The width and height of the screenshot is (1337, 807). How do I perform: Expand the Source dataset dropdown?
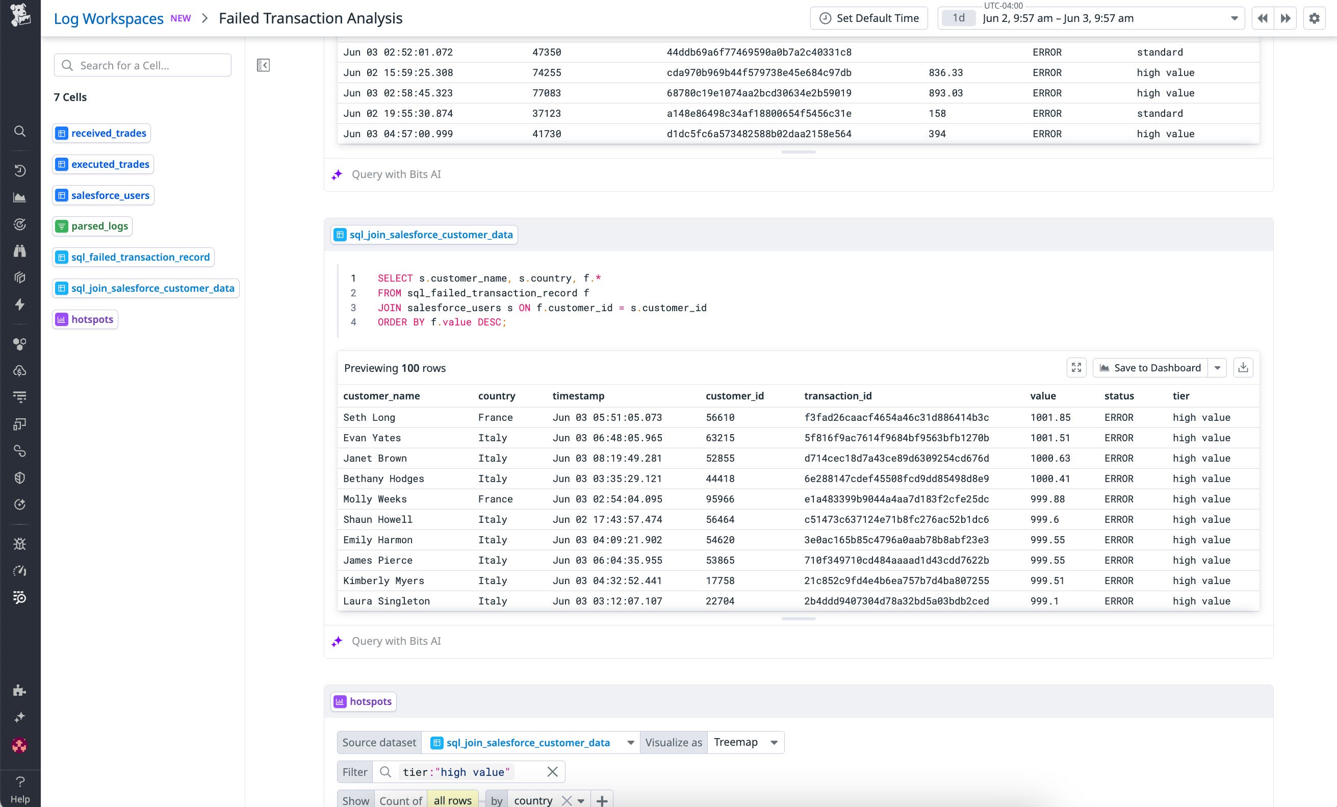pos(630,742)
